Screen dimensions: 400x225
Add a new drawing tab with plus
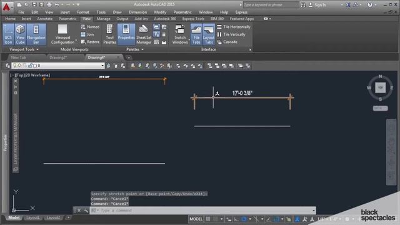pos(129,57)
